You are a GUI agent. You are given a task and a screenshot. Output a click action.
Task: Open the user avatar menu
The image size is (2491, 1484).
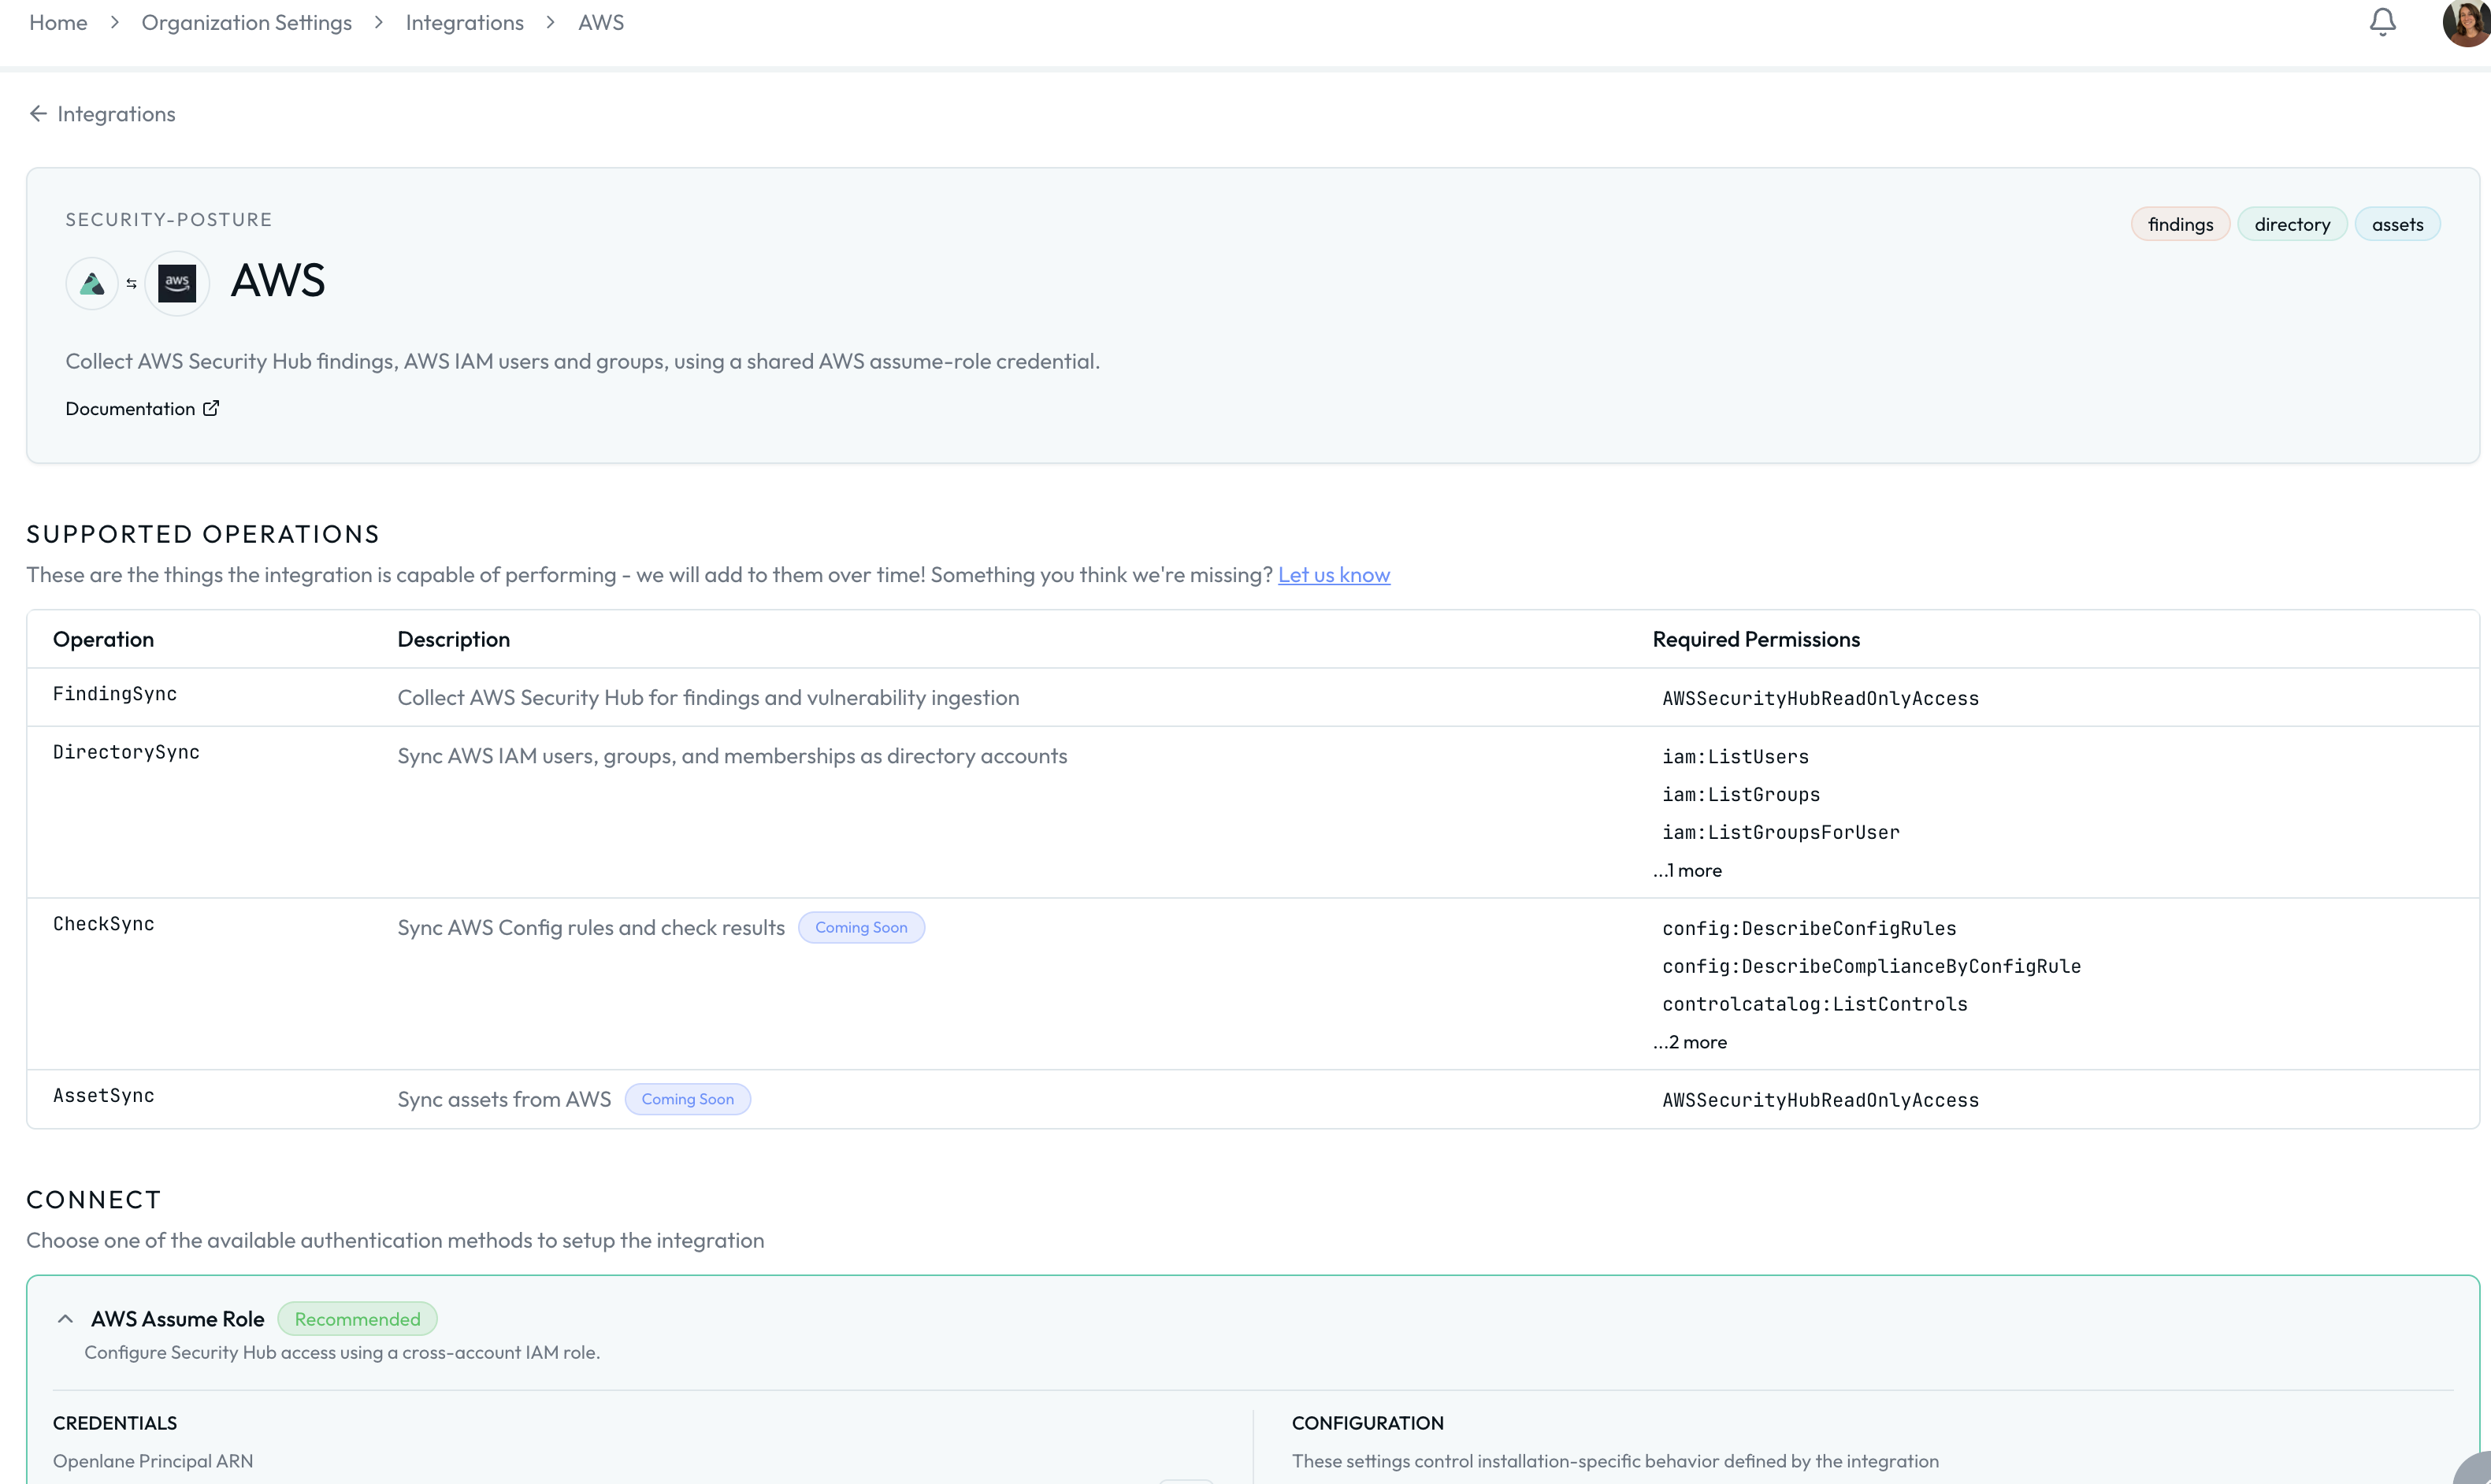pyautogui.click(x=2466, y=22)
